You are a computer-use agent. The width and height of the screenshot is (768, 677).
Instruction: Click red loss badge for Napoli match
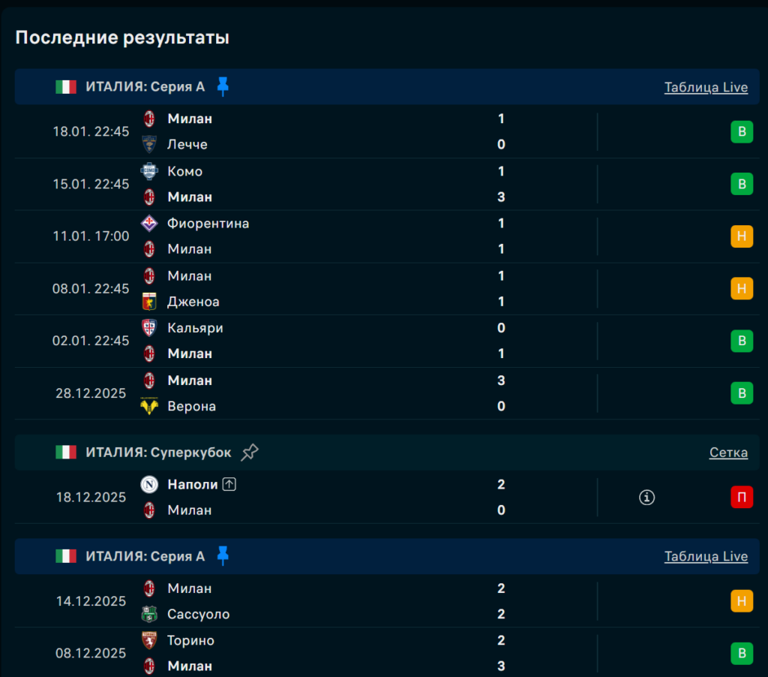coord(742,497)
